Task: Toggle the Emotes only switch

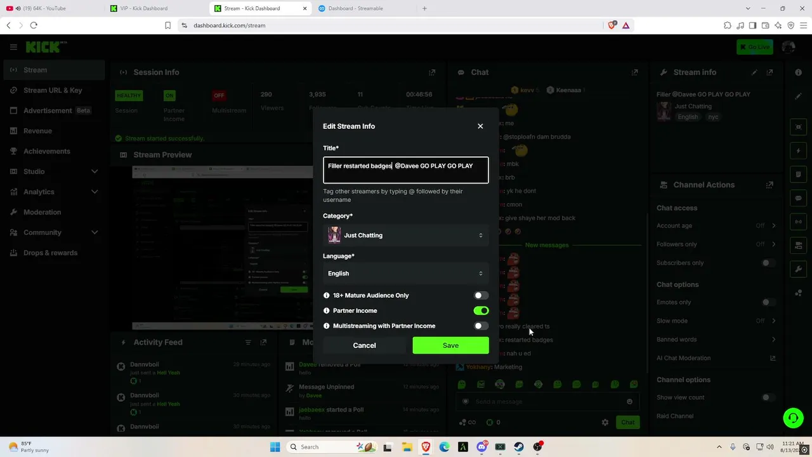Action: point(768,302)
